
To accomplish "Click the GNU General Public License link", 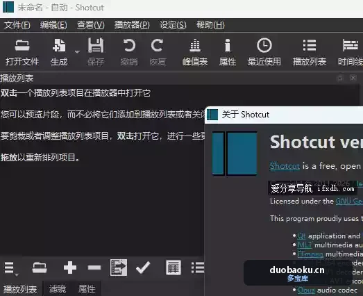I will click(x=349, y=201).
